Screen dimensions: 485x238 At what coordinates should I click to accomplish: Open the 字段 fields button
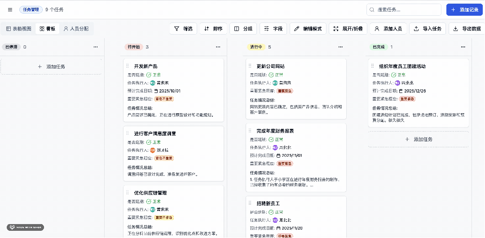pyautogui.click(x=273, y=29)
